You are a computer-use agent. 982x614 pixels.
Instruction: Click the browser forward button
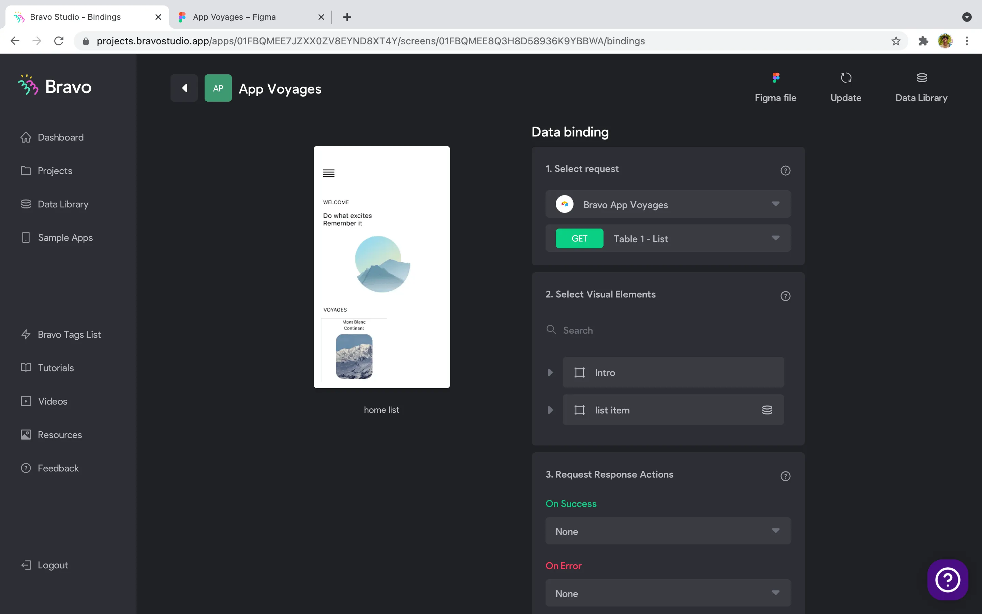click(x=37, y=41)
